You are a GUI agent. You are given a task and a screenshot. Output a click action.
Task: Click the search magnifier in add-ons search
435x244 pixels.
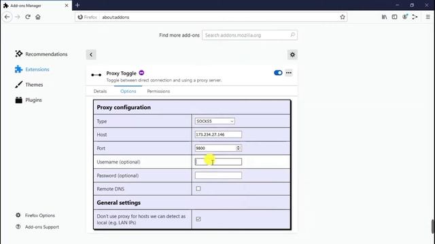point(292,35)
